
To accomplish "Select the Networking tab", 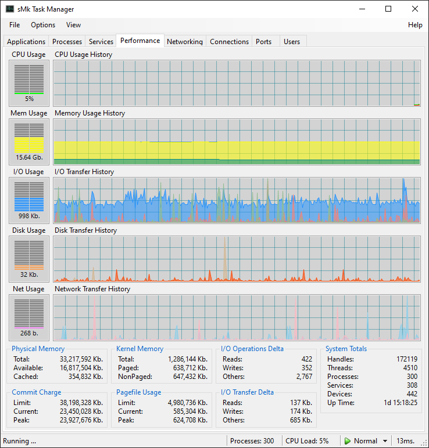I will pos(185,41).
